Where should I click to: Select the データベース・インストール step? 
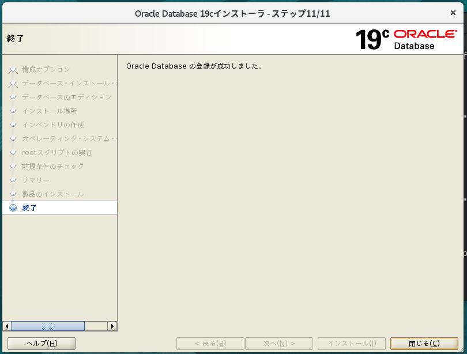(69, 84)
